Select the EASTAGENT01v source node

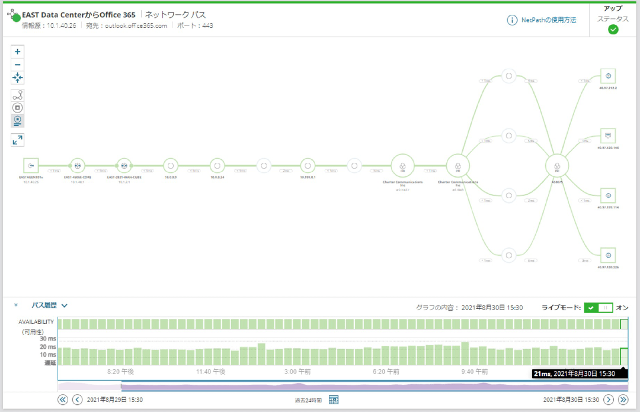click(31, 166)
